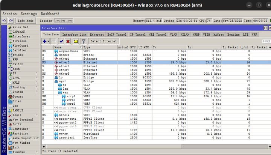Open column chooser dropdown at table header
271x155 pixels.
[x=269, y=47]
